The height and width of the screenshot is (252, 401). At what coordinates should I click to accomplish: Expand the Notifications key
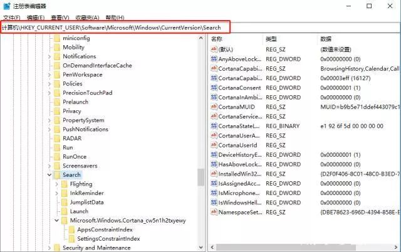pos(49,56)
